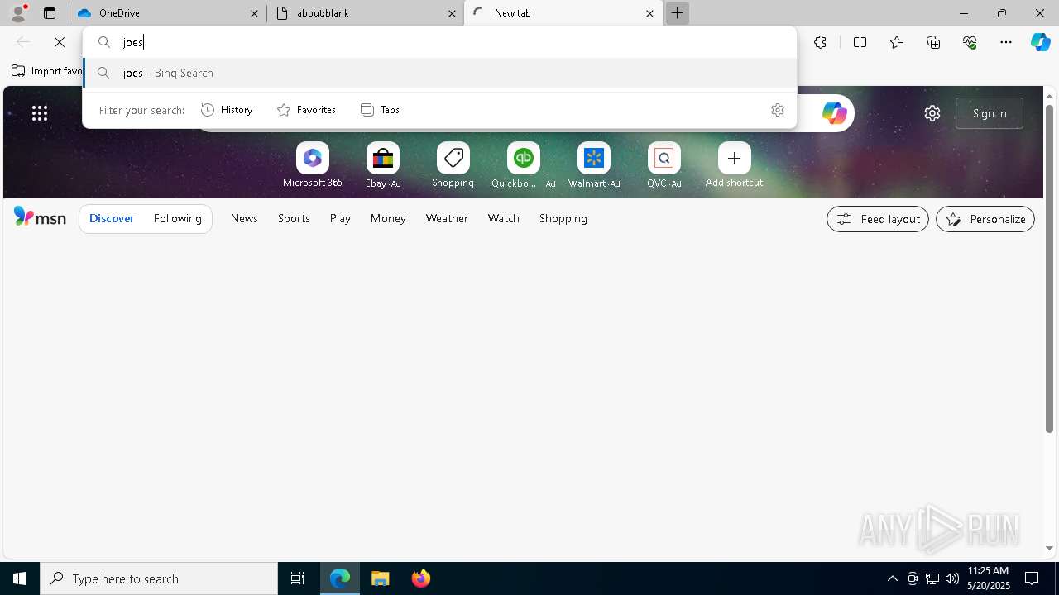Open the Walmart ad shortcut

point(594,165)
